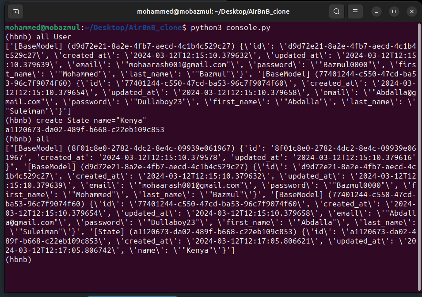Click the email mohaarash001@gmail.com in the first output
Image resolution: width=422 pixels, height=297 pixels.
178,65
